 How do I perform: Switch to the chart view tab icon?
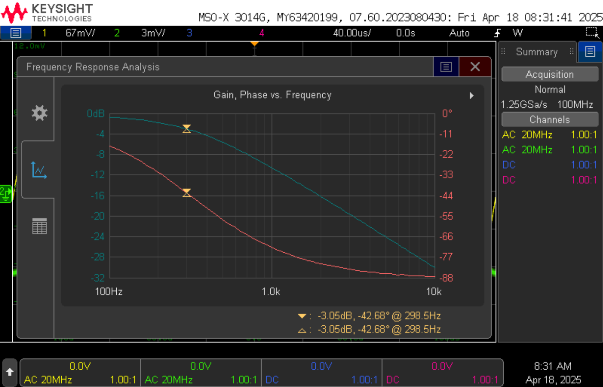pyautogui.click(x=39, y=170)
